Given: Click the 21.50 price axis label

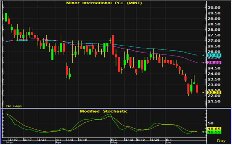Looking at the screenshot, I should 214,101.
